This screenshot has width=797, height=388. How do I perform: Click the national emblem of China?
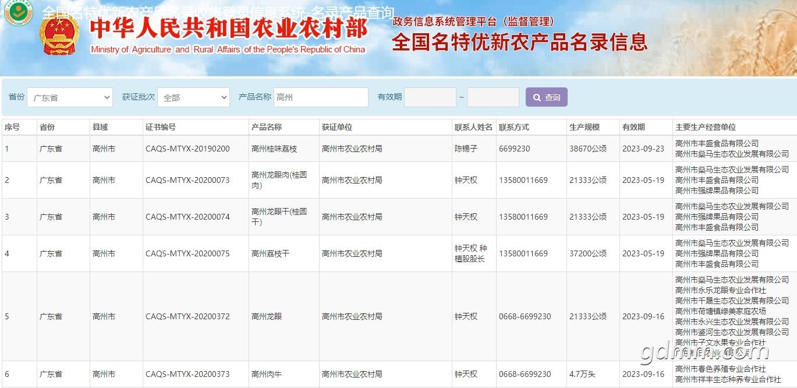point(59,35)
